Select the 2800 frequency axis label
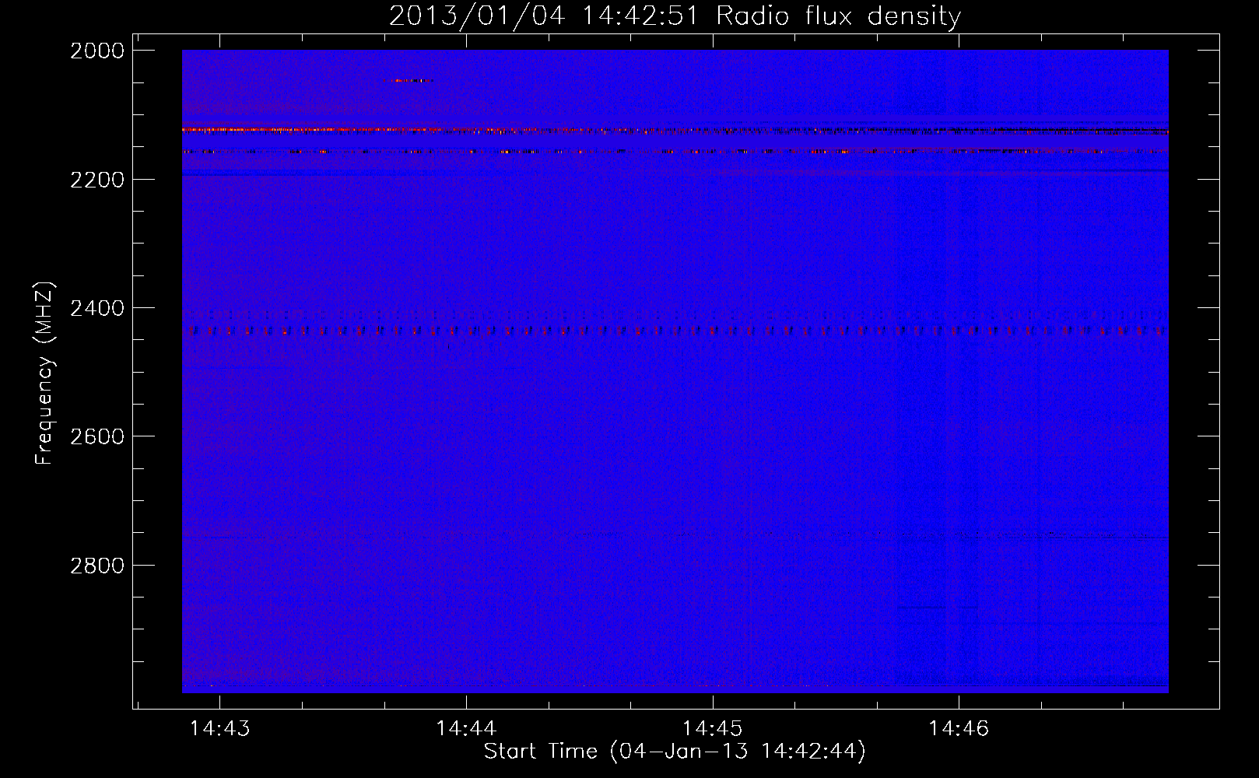The image size is (1259, 778). [x=97, y=565]
